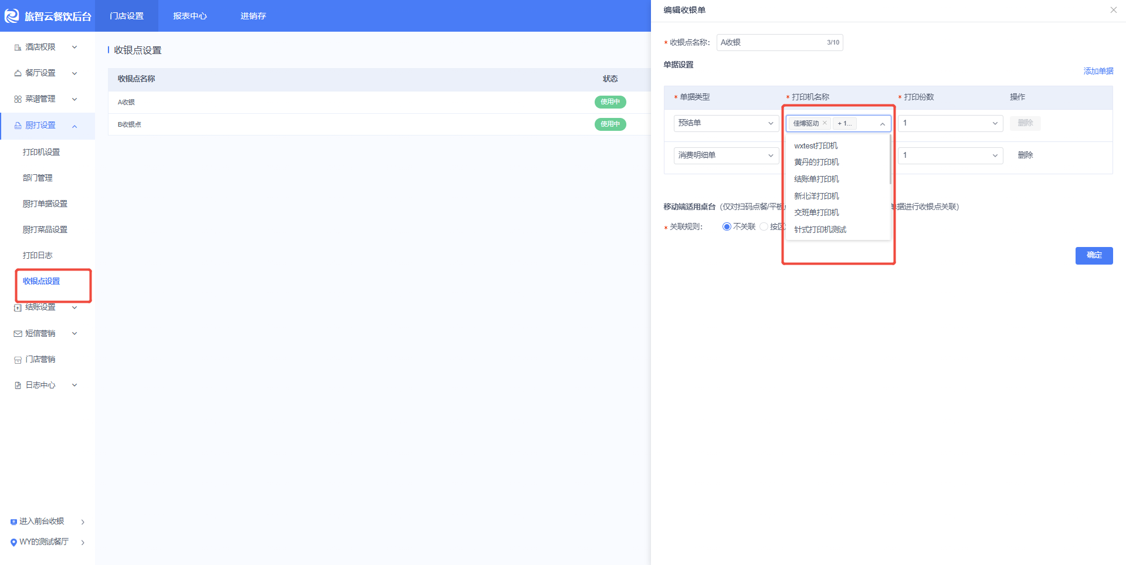Click the 厨打设置 printer icon
This screenshot has height=565, width=1126.
(x=18, y=126)
